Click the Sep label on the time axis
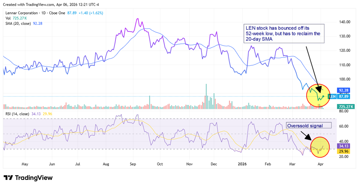The width and height of the screenshot is (359, 187). 133,163
